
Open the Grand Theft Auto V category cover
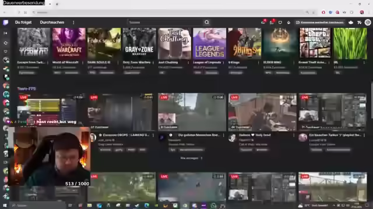tap(315, 43)
